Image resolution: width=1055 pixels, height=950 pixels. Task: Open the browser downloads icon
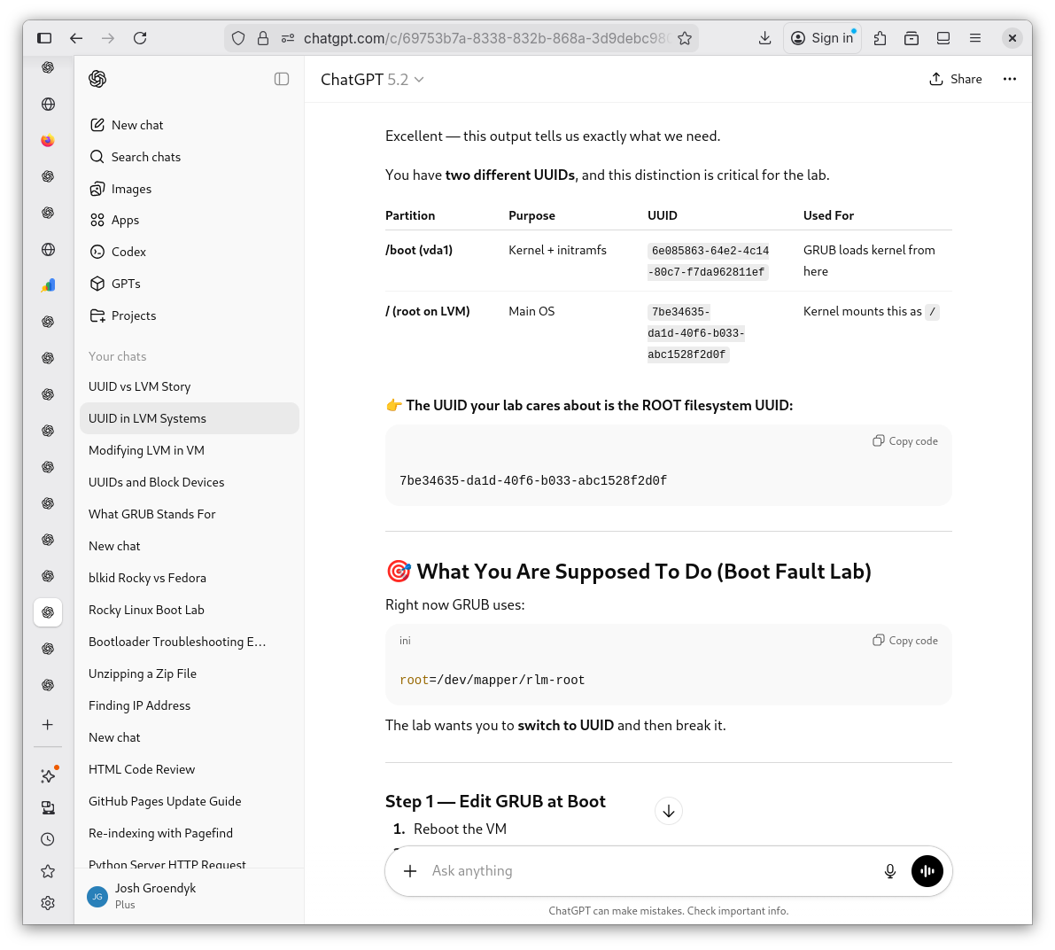point(765,38)
